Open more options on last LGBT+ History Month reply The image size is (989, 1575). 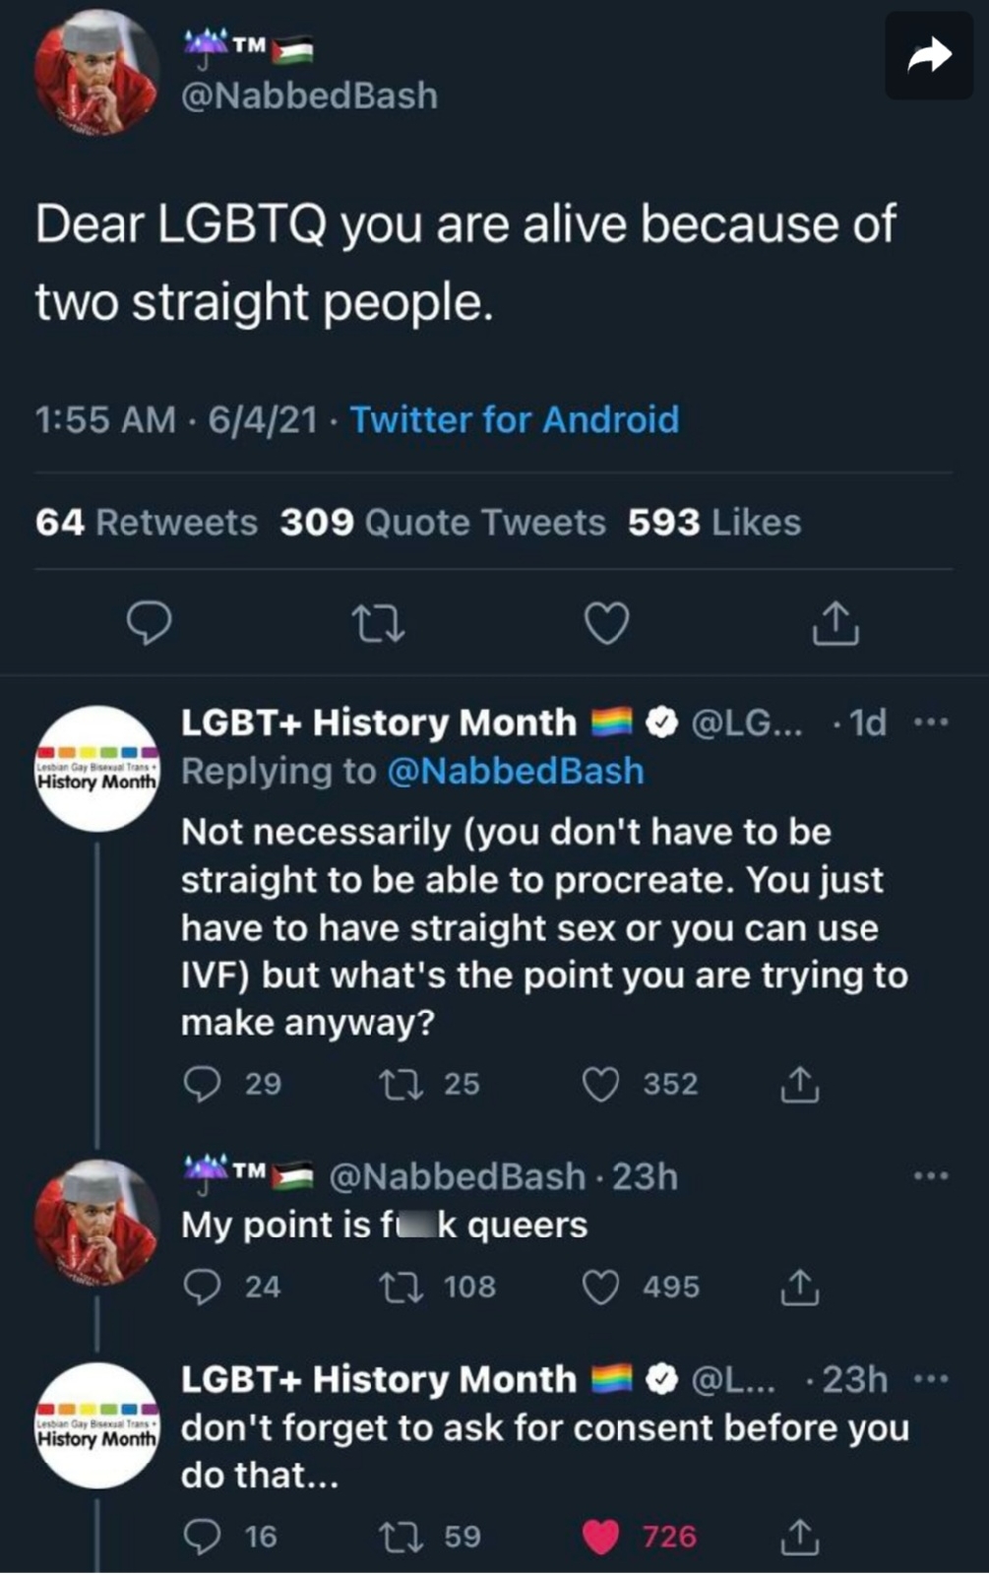tap(930, 1379)
